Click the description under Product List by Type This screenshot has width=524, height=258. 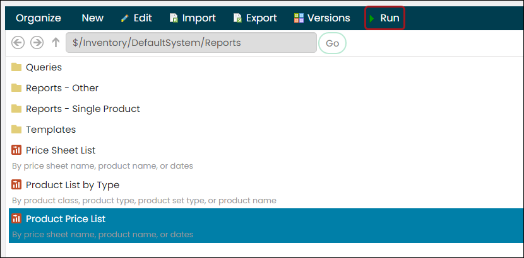144,201
